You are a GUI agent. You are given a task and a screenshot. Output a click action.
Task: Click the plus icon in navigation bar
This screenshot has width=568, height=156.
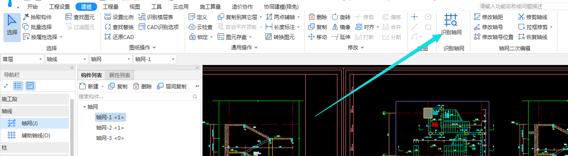tap(6, 85)
